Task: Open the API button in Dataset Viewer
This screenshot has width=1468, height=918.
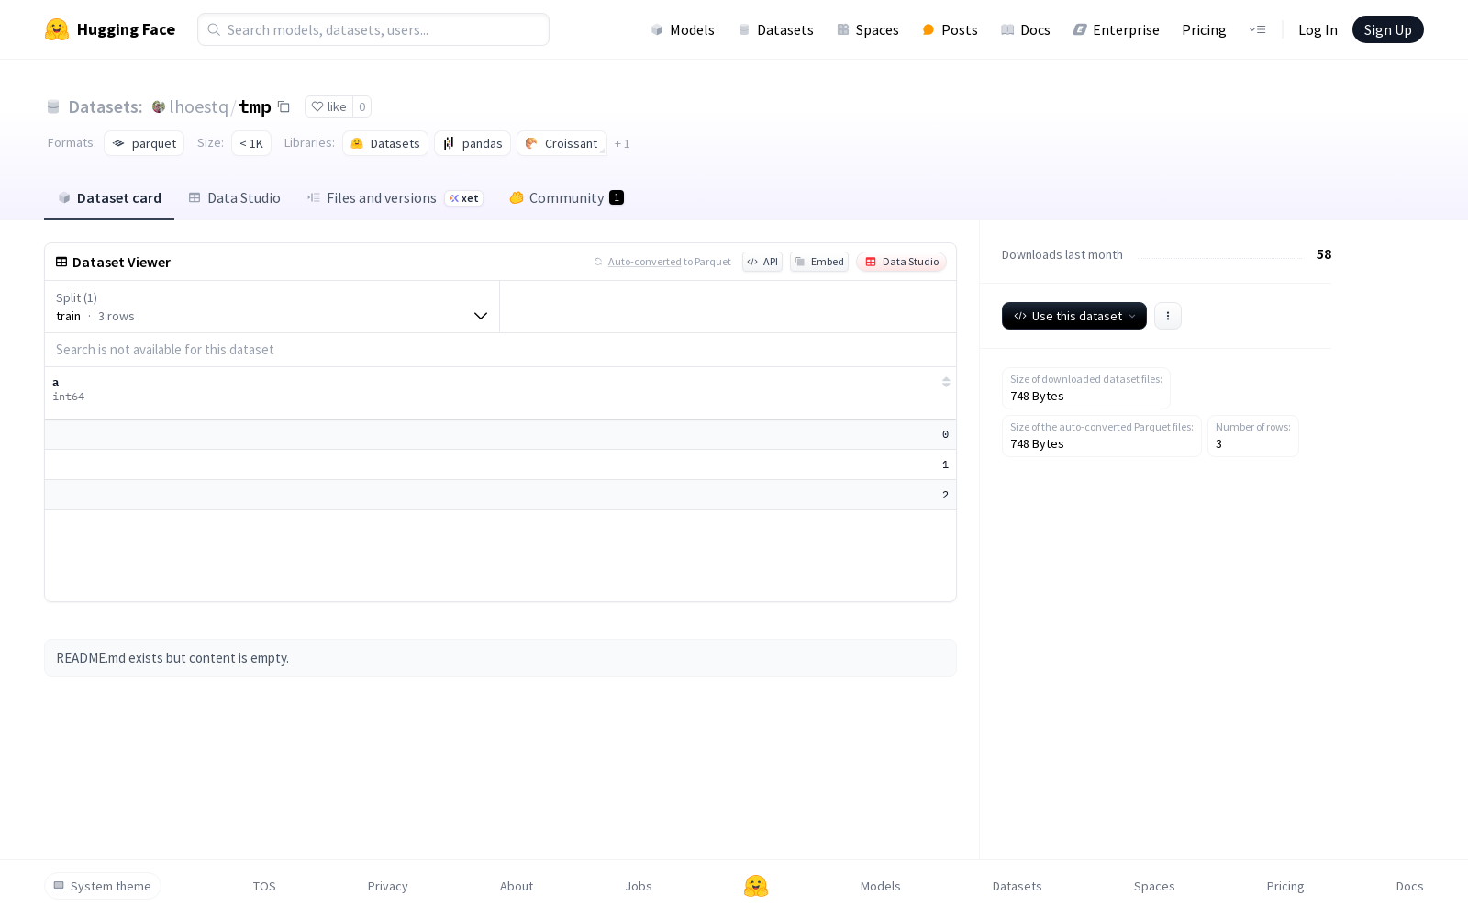Action: [x=762, y=262]
